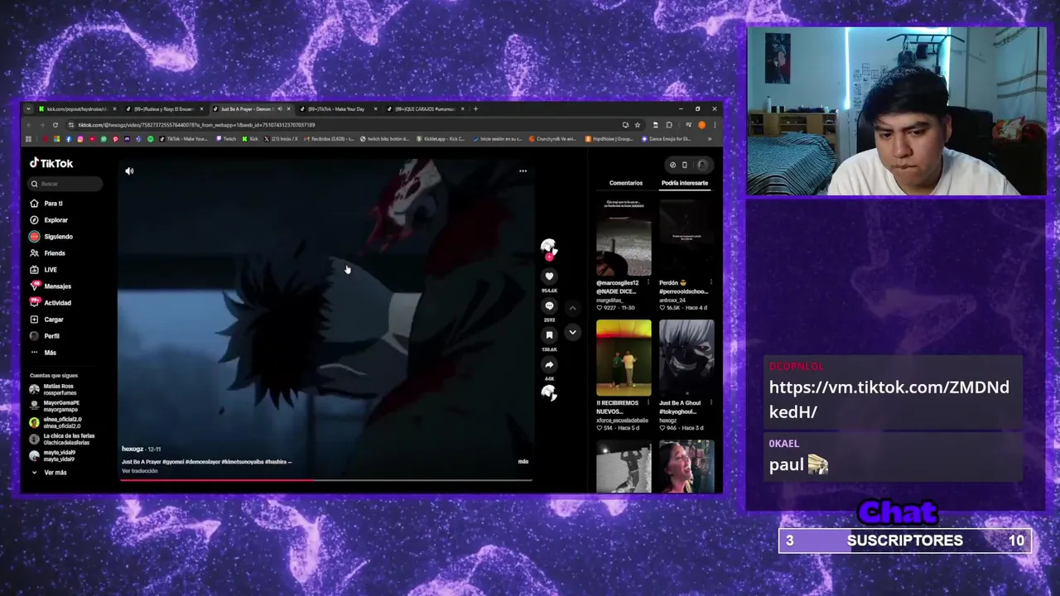Open the Twitch bookmark
The height and width of the screenshot is (596, 1060).
[226, 139]
